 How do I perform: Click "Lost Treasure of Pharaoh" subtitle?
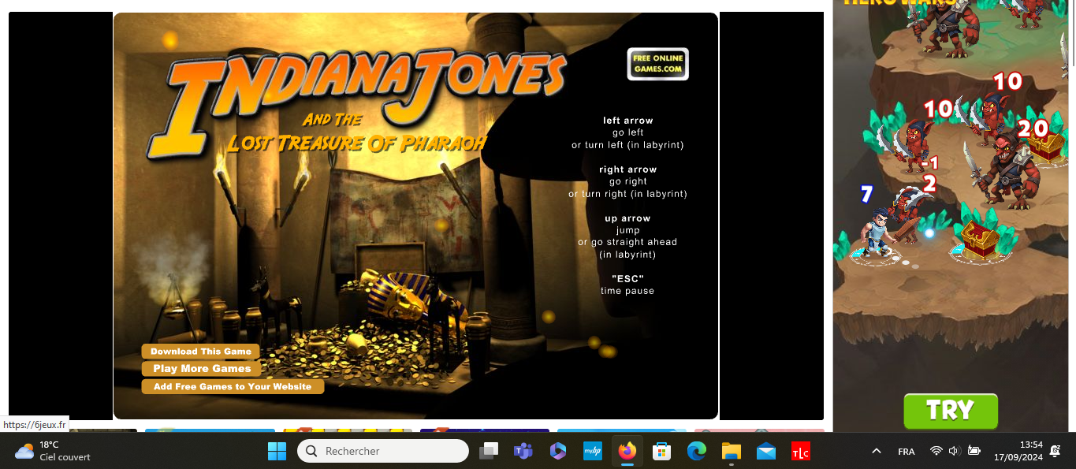(x=356, y=143)
